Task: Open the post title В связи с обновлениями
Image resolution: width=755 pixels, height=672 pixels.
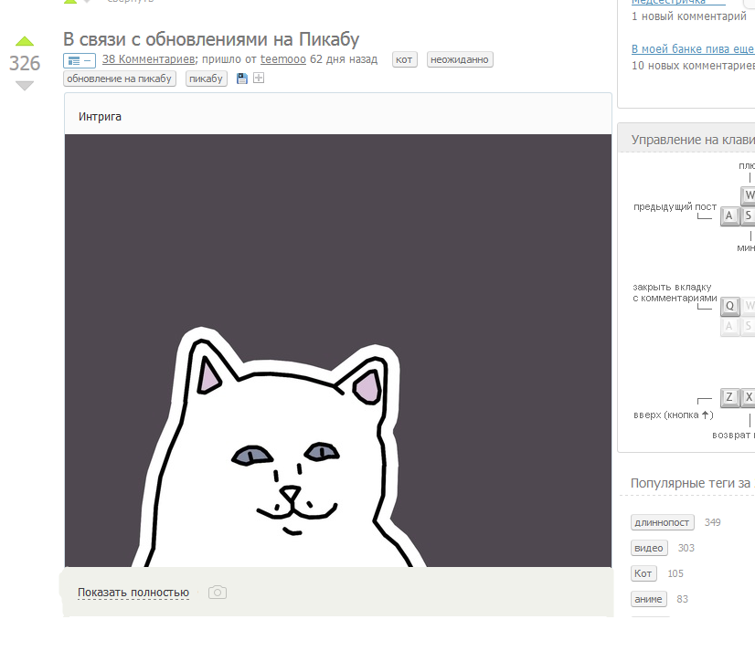Action: tap(211, 39)
